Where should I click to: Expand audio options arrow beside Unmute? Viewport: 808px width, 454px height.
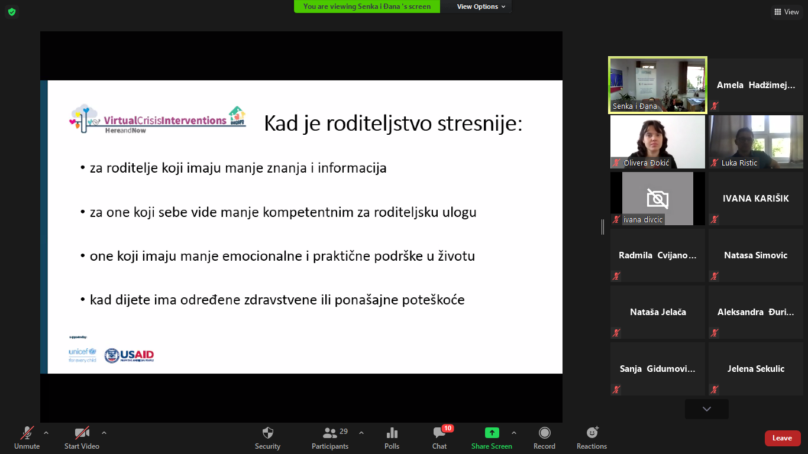click(46, 433)
